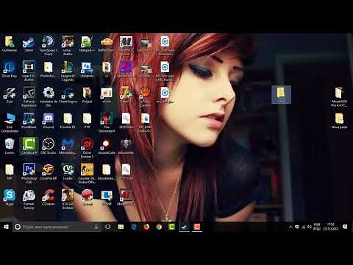The height and width of the screenshot is (265, 353).
Task: Open Microsoft Edge from taskbar
Action: click(x=134, y=227)
